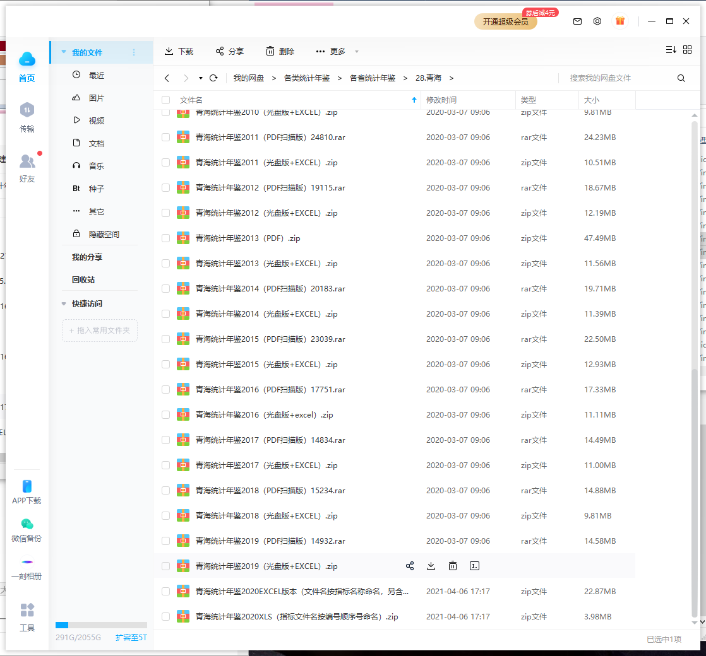Viewport: 706px width, 656px height.
Task: Collapse the 我的文件 tree arrow
Action: pyautogui.click(x=64, y=52)
